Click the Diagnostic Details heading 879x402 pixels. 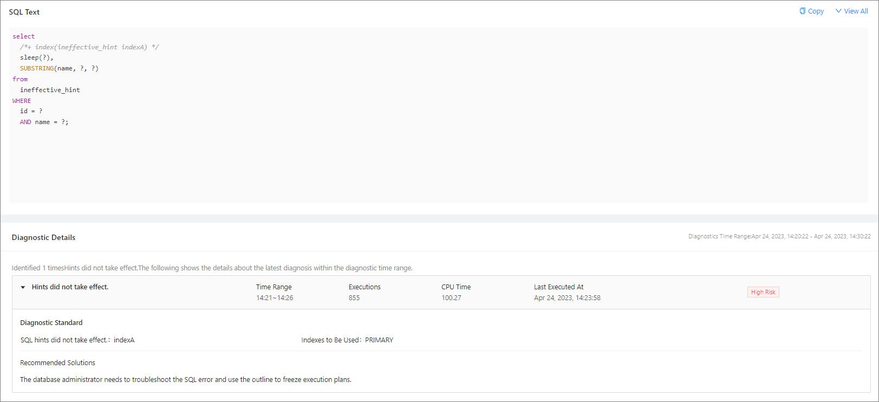43,237
